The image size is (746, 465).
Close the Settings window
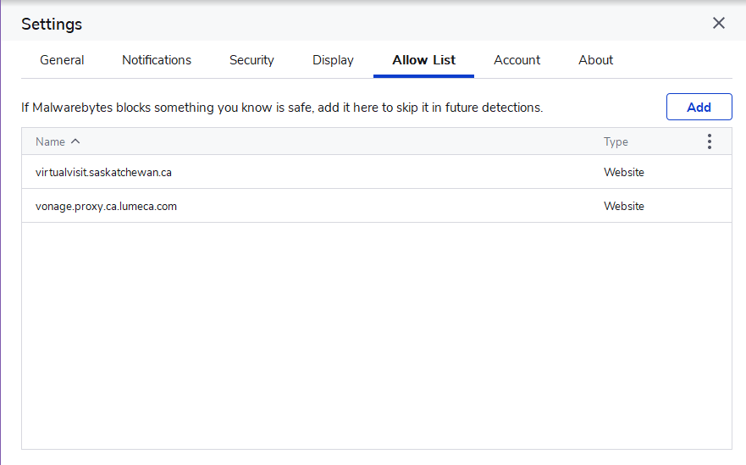coord(719,24)
